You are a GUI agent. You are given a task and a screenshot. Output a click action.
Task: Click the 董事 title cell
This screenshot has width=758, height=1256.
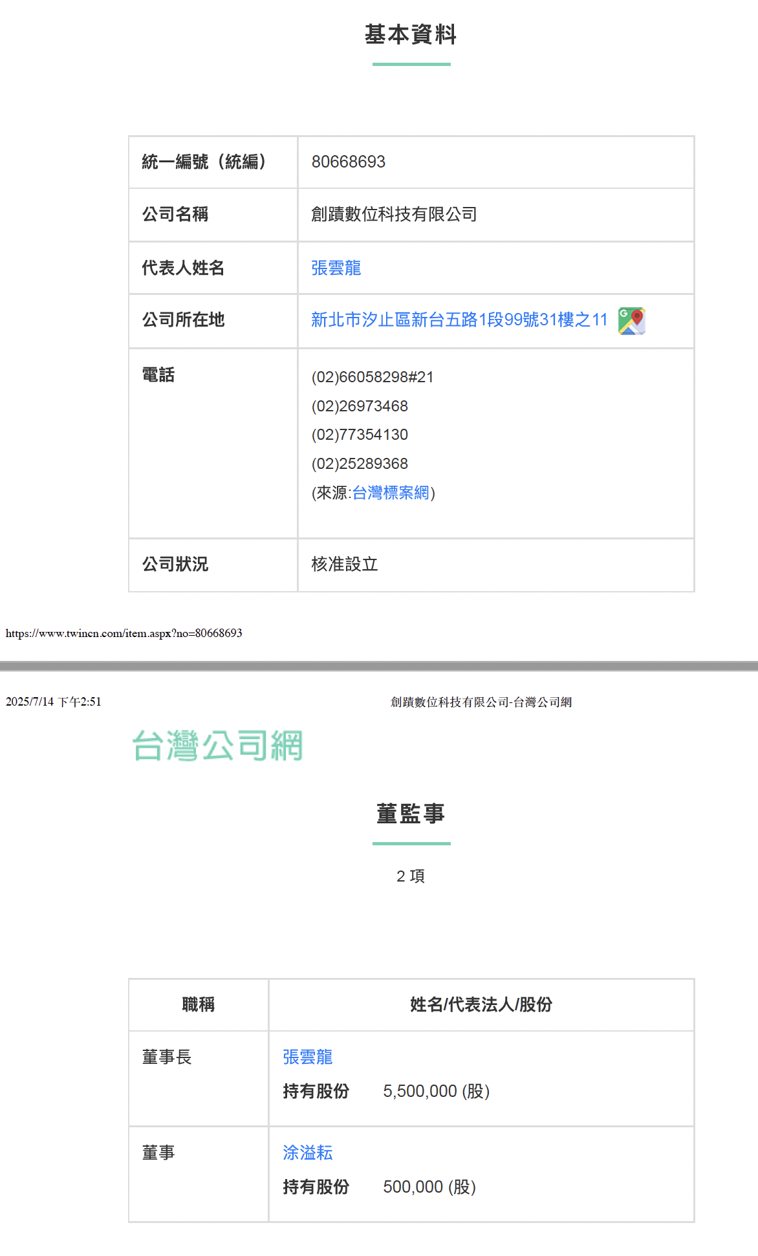tap(199, 1175)
